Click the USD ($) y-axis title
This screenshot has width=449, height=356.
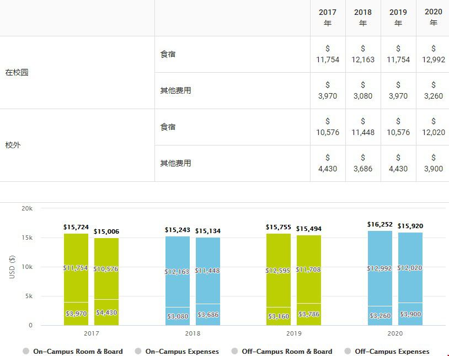point(12,267)
